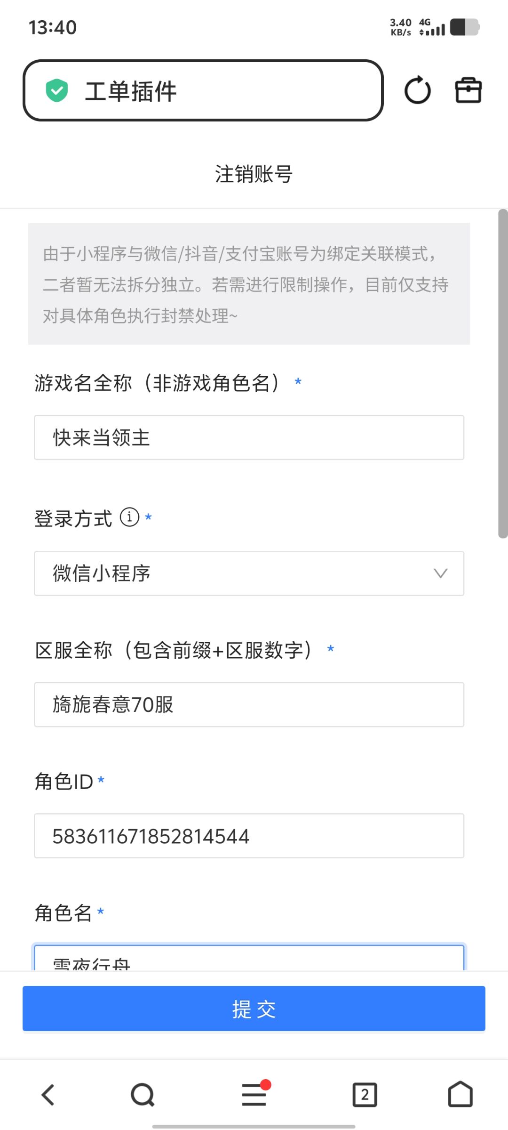508x1130 pixels.
Task: Show open tabs counter
Action: 365,1094
